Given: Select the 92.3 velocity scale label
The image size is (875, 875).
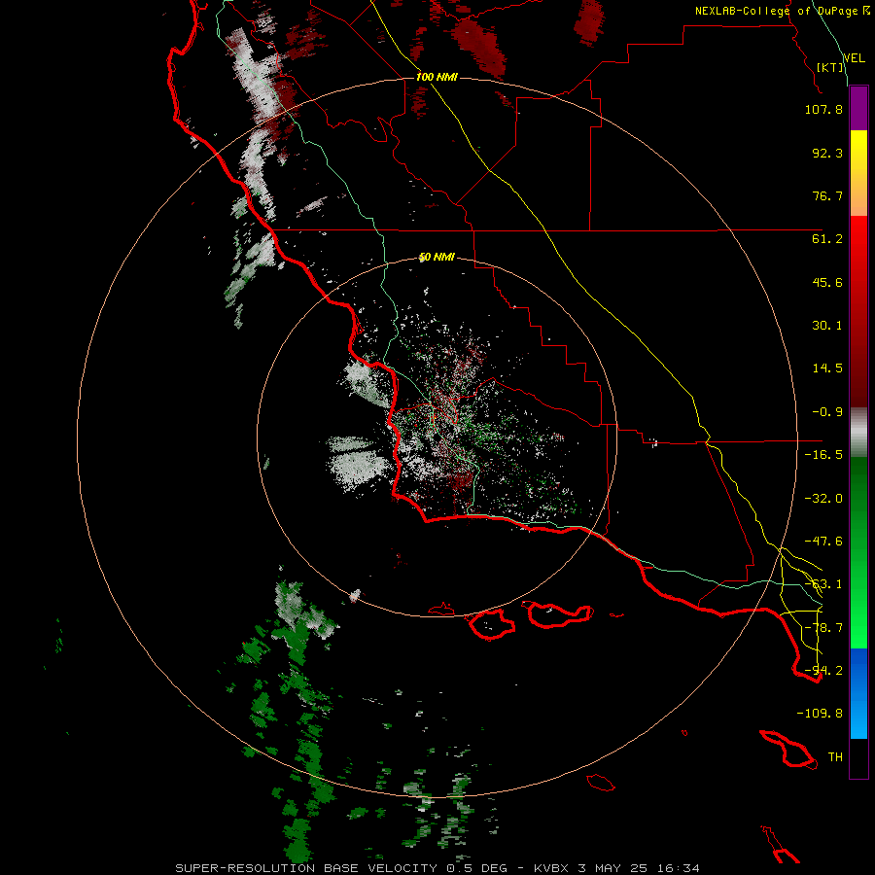Looking at the screenshot, I should point(827,153).
